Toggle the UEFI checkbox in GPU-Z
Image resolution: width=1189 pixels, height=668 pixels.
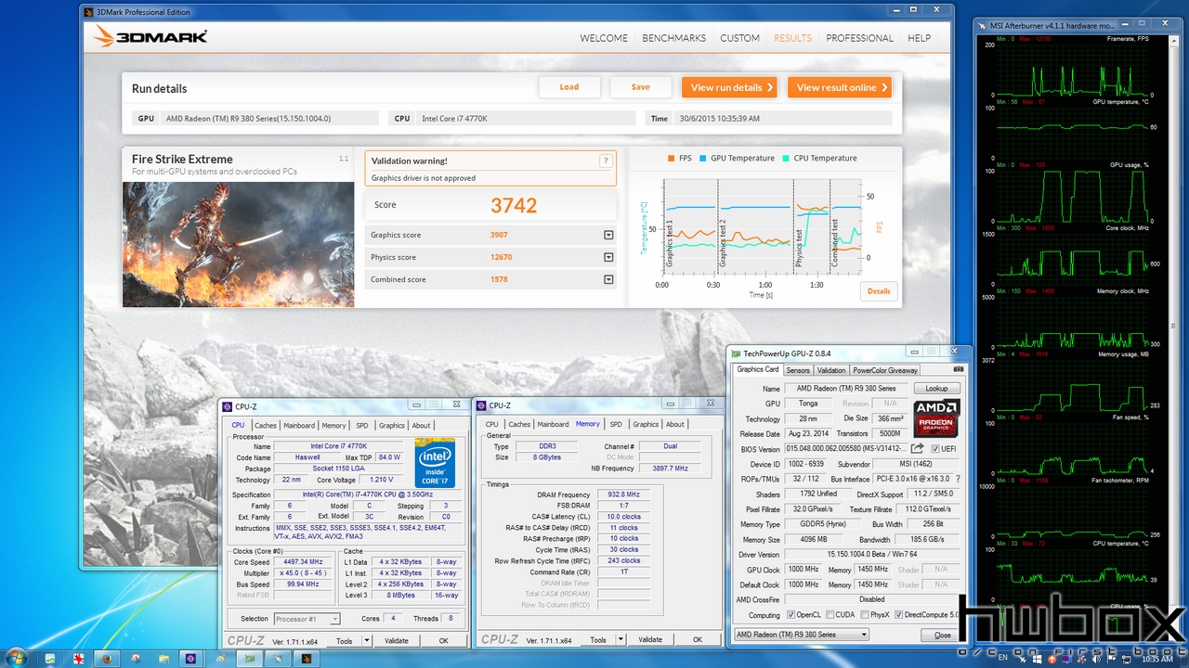pyautogui.click(x=935, y=448)
